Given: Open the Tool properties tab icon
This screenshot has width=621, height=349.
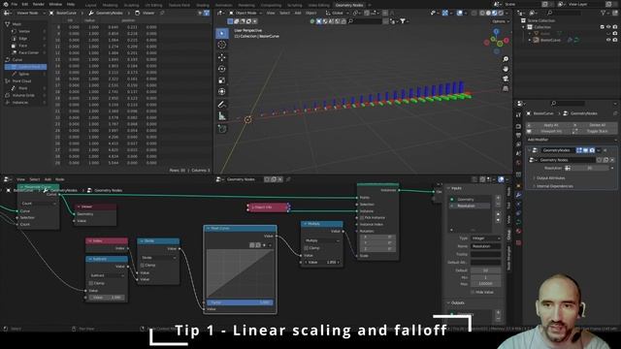Looking at the screenshot, I should [x=518, y=115].
